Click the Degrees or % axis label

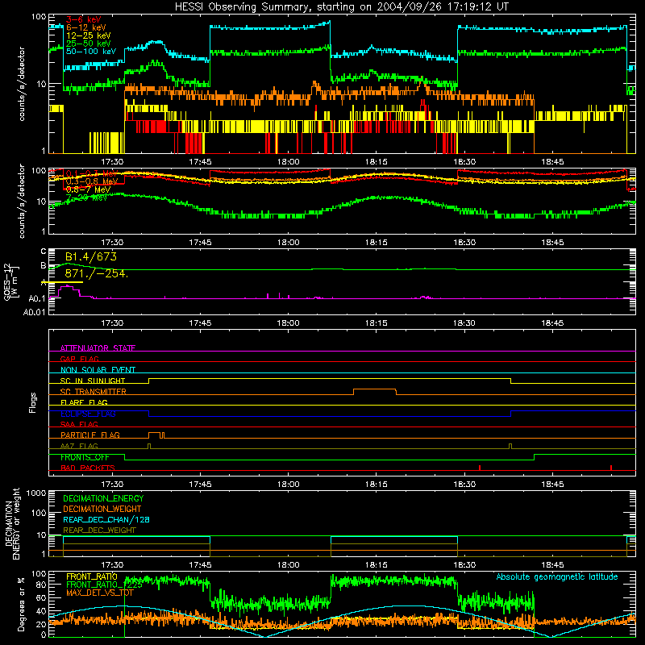pyautogui.click(x=21, y=605)
